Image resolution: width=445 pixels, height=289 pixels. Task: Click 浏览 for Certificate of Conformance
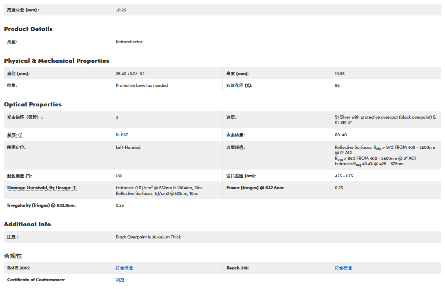click(120, 280)
